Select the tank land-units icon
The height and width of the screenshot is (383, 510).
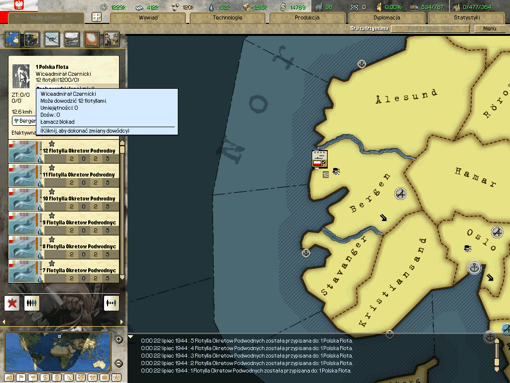tap(32, 39)
